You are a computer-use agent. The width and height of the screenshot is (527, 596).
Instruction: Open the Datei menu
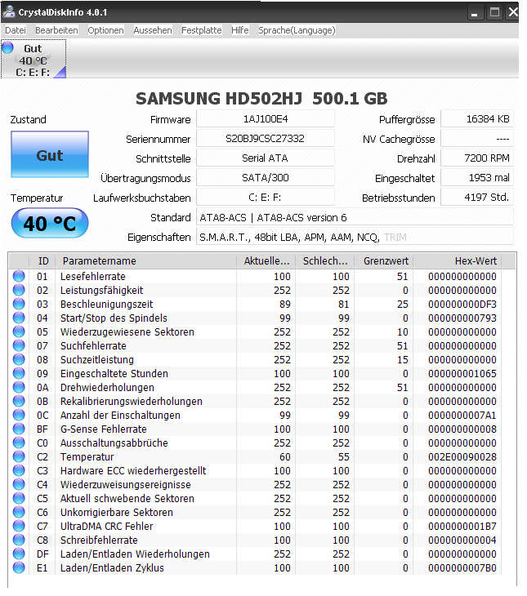16,30
